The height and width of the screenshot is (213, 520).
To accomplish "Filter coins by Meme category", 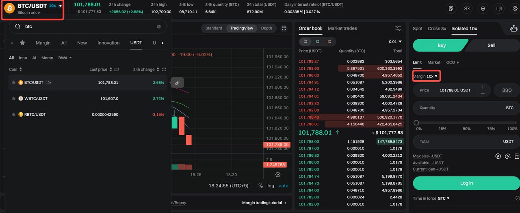I will pyautogui.click(x=47, y=58).
